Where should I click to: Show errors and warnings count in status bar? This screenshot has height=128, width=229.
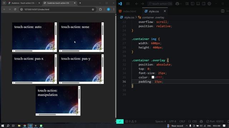tap(131, 122)
